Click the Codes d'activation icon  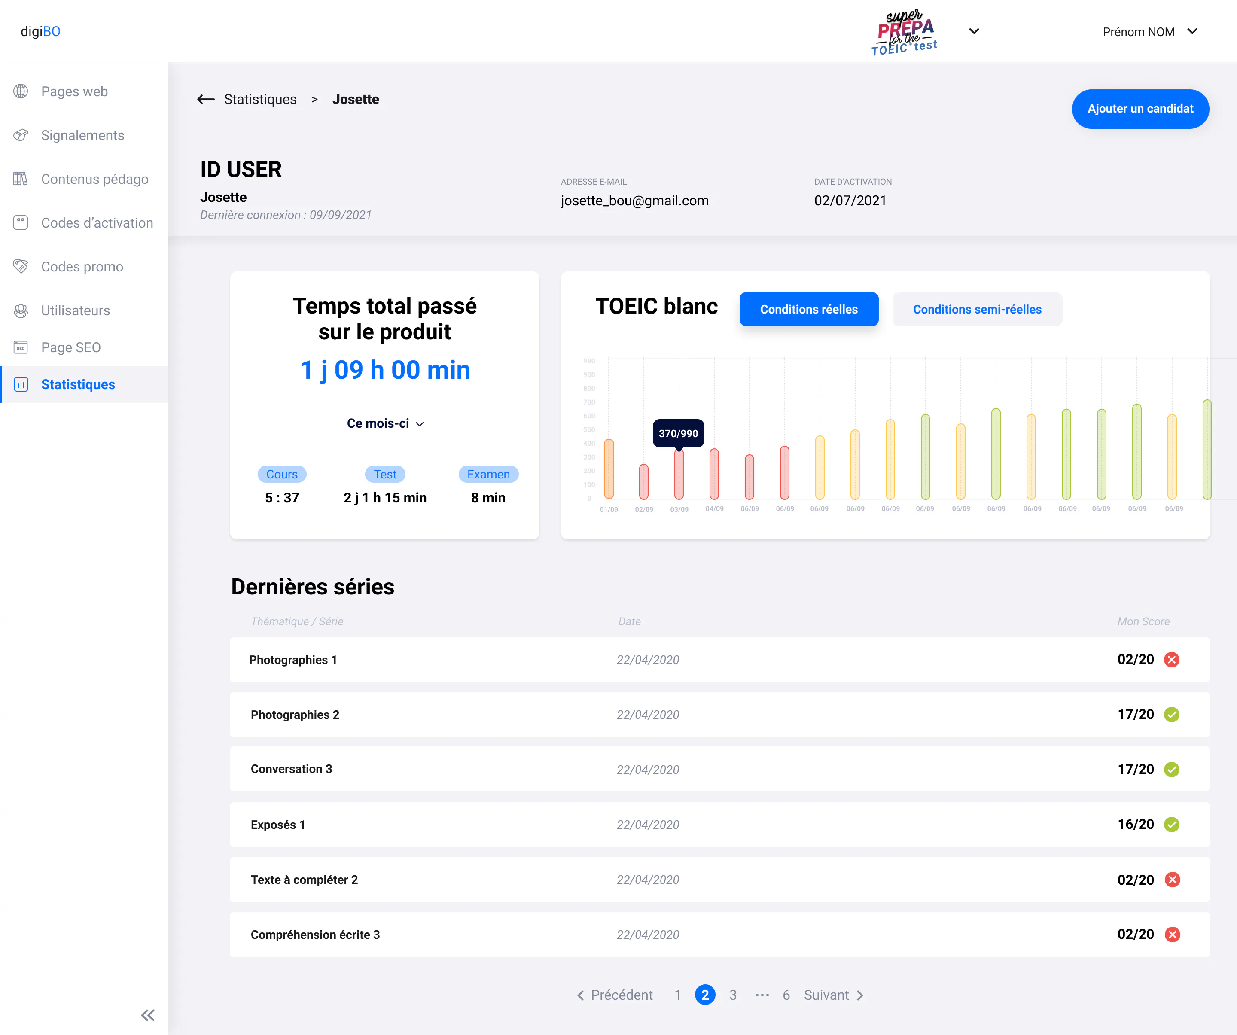[21, 222]
